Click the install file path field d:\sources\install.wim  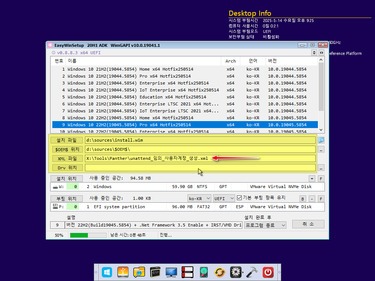200,140
